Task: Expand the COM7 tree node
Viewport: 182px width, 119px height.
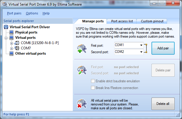Action: pos(11,48)
